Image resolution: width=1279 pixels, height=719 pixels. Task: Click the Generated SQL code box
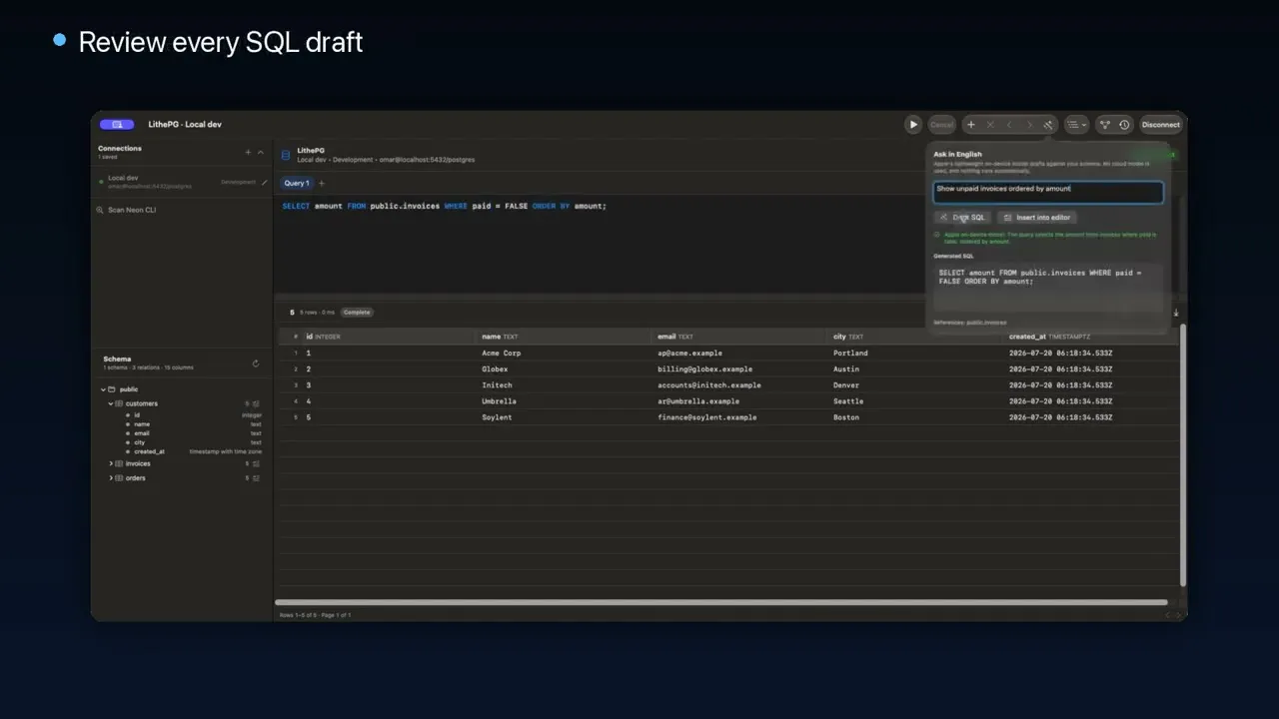(1048, 288)
